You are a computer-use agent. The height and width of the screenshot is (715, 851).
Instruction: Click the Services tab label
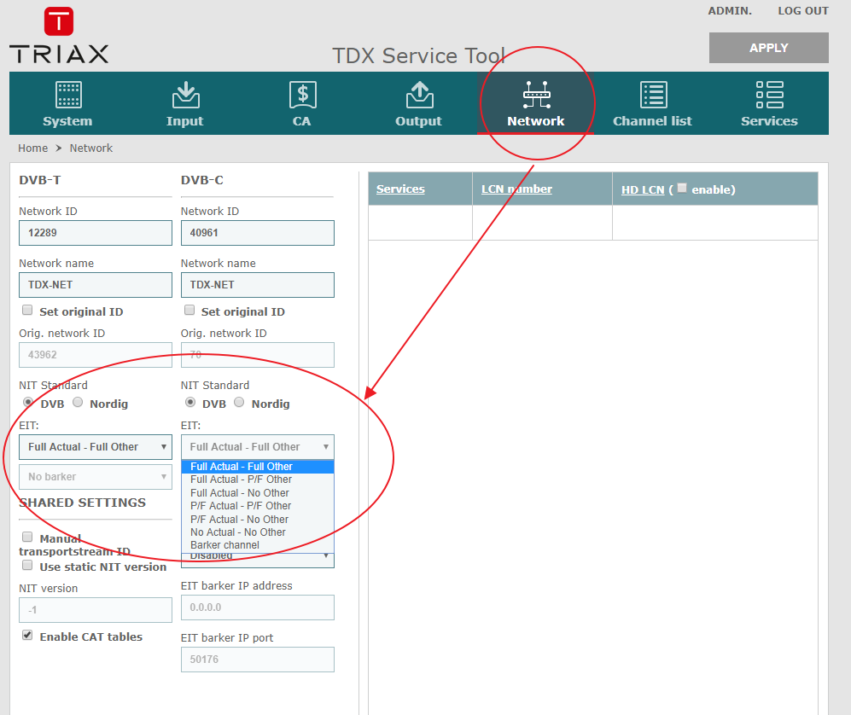[769, 121]
